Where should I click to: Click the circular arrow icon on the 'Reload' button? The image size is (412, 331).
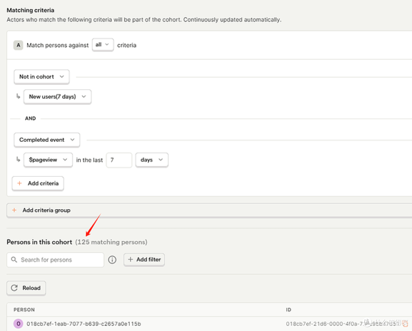(x=14, y=288)
